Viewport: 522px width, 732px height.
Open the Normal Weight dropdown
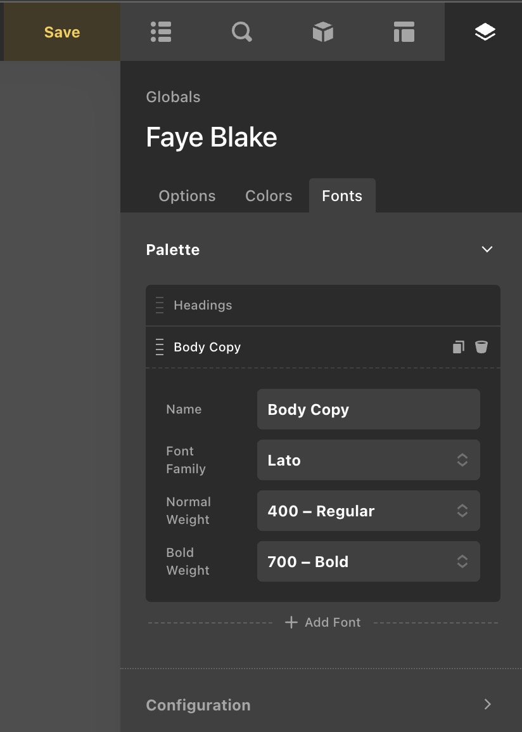(x=368, y=511)
